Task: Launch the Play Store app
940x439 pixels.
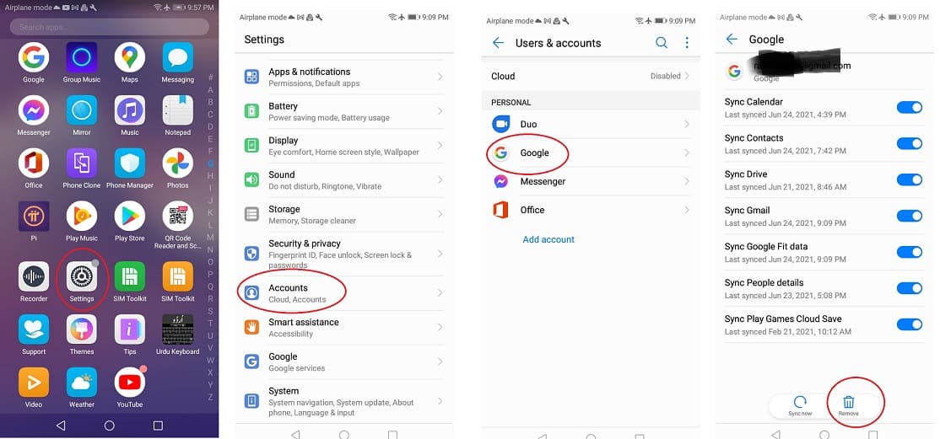Action: click(129, 217)
